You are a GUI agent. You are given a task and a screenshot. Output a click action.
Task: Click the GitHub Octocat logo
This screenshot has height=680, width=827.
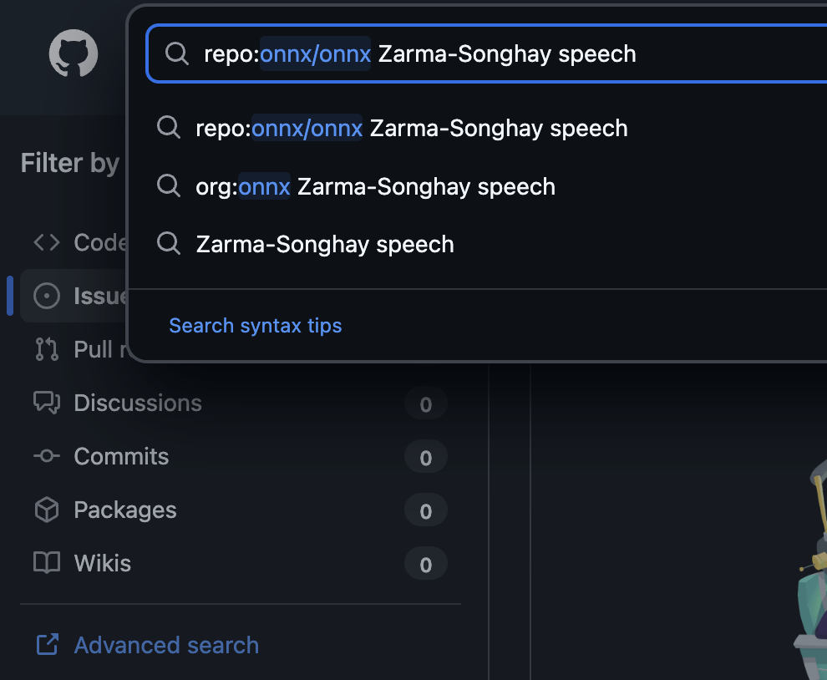pos(74,54)
